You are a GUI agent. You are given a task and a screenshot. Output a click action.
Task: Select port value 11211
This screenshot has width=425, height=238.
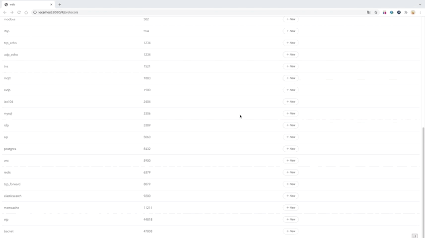point(148,208)
